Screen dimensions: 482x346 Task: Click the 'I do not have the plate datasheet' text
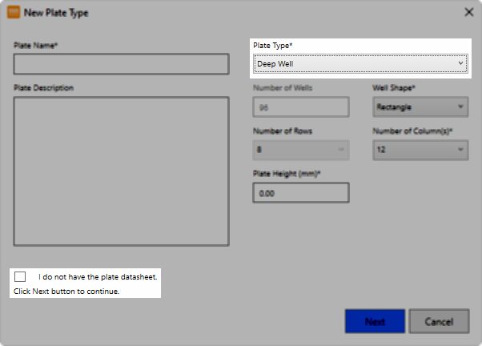coord(97,276)
